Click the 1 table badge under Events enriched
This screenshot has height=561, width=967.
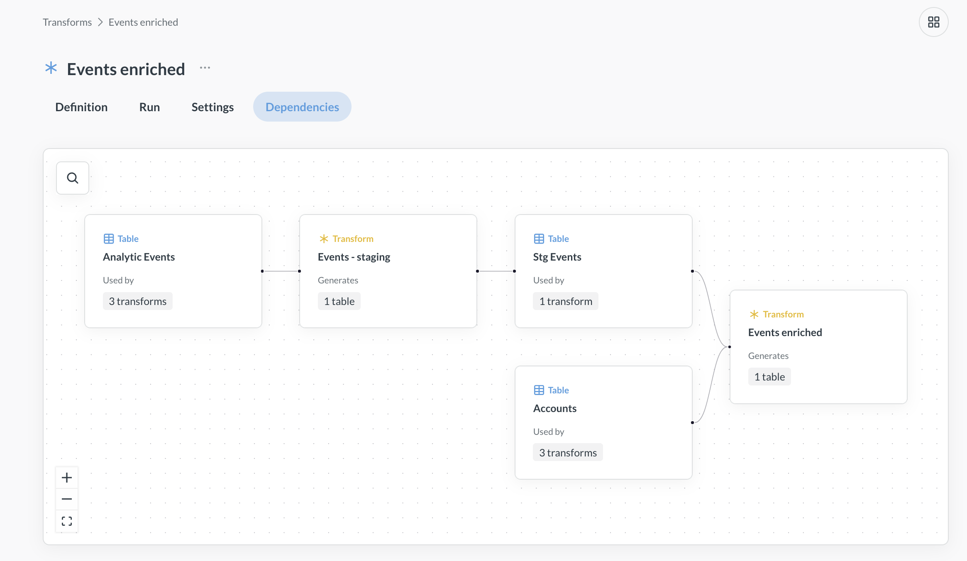[769, 376]
